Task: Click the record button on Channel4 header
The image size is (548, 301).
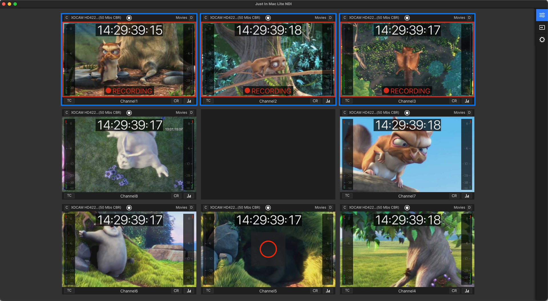Action: (407, 208)
